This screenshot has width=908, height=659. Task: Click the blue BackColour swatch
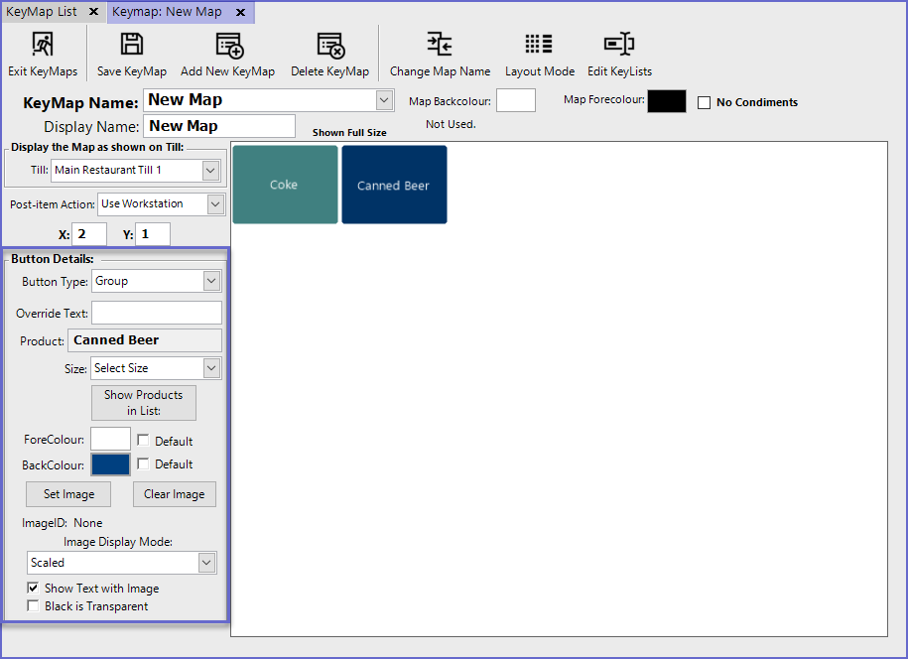110,464
